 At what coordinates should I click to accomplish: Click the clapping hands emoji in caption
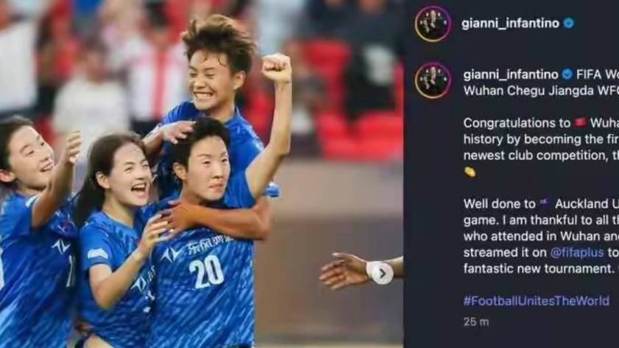click(x=469, y=172)
